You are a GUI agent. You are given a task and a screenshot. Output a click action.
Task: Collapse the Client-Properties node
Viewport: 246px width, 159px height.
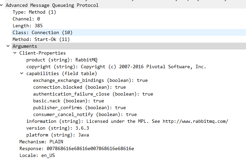[15, 53]
